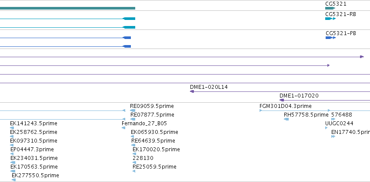Open the FGM301D04.3prime feature label

pos(286,106)
